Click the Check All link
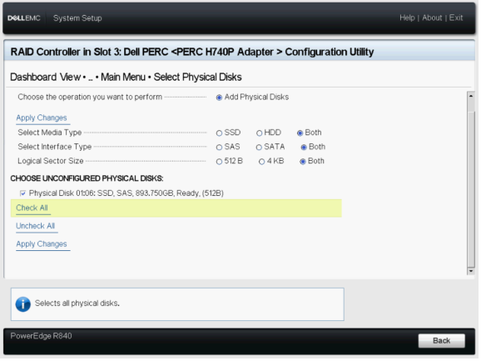Screen dimensions: 481x361 point(32,208)
